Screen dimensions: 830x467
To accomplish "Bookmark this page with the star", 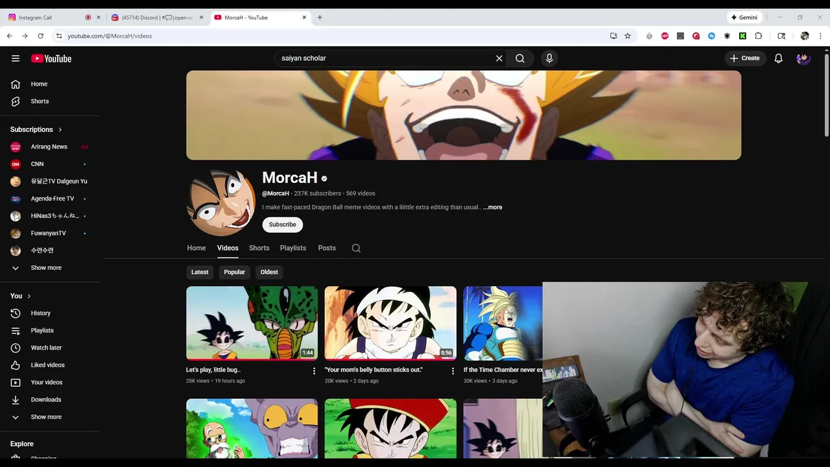I will (628, 36).
